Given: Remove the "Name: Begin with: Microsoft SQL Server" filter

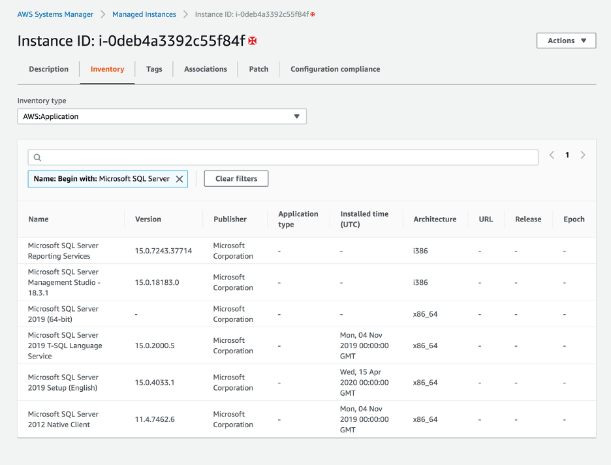Looking at the screenshot, I should click(x=180, y=178).
